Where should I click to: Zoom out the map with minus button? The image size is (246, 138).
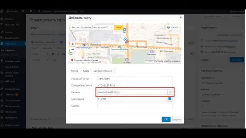[x=73, y=49]
